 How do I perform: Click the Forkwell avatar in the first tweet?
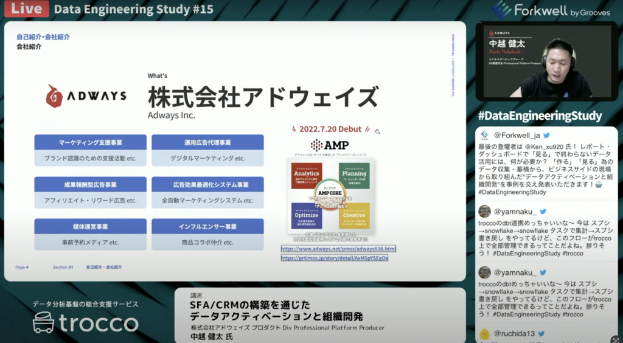click(484, 135)
